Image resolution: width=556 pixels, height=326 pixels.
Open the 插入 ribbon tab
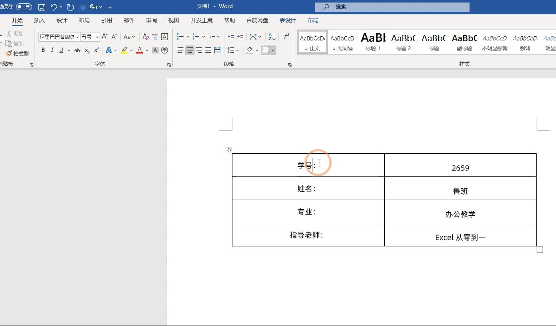click(39, 20)
